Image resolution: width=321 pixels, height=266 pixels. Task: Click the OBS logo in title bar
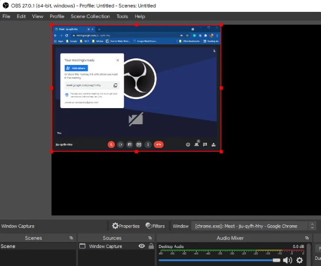(x=6, y=5)
